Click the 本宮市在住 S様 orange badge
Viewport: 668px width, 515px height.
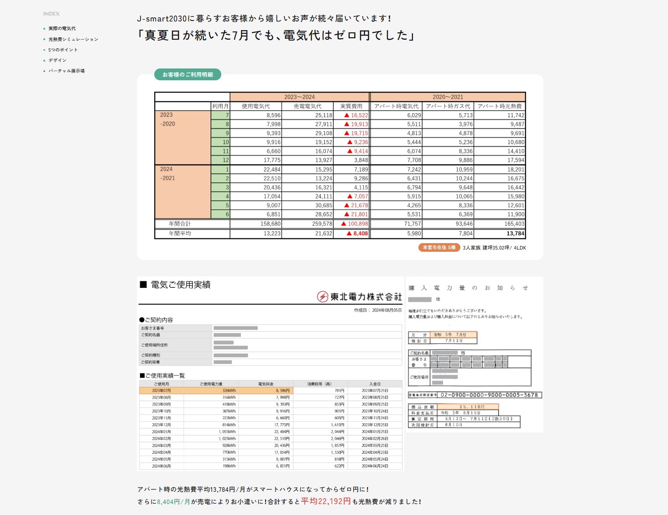point(439,248)
